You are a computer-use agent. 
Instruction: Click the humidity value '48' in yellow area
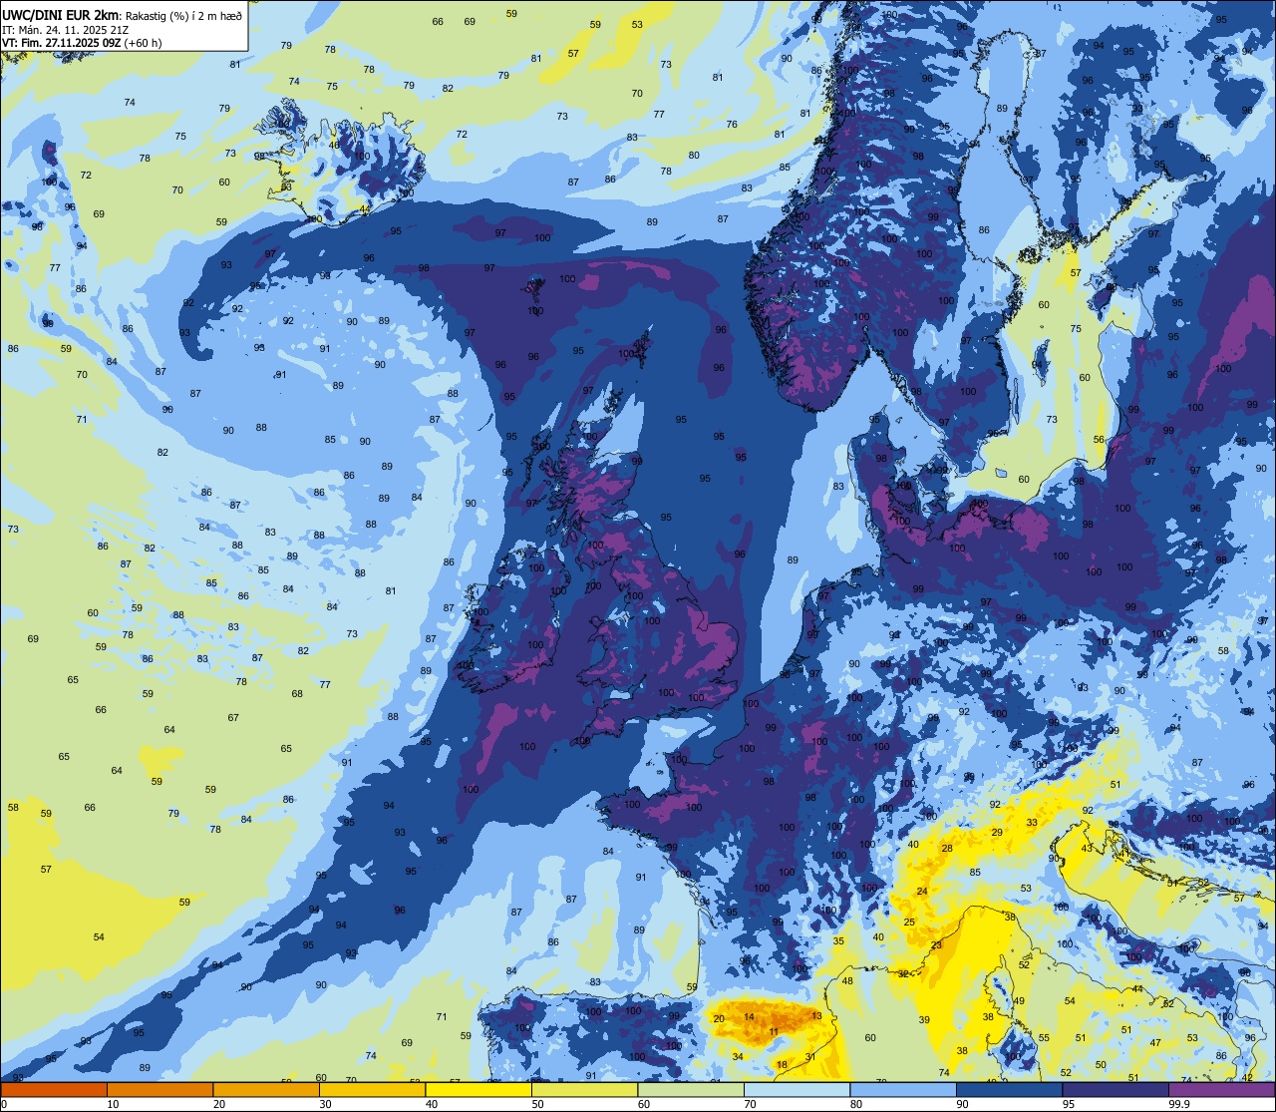click(x=847, y=981)
